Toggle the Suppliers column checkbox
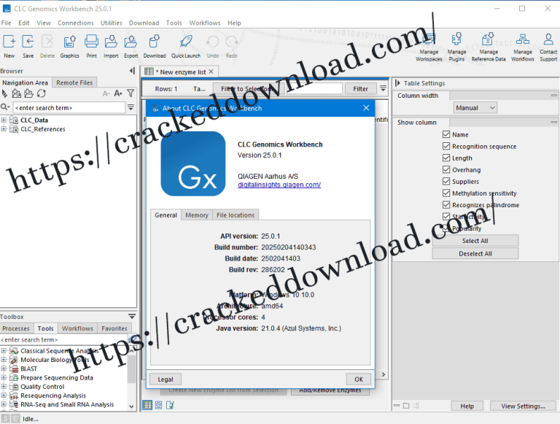Viewport: 560px width, 424px height. [x=446, y=181]
